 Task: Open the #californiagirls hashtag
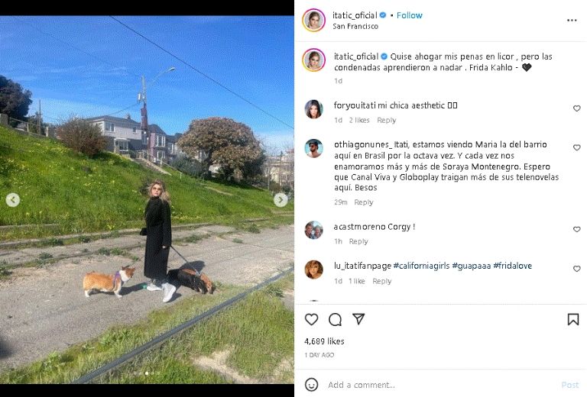tap(421, 266)
